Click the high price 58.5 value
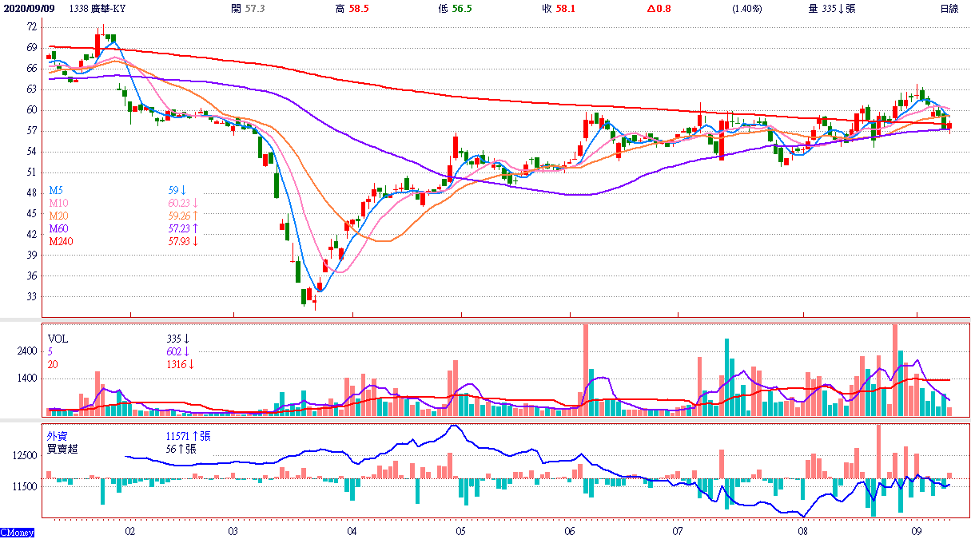Screen dimensions: 971x547 click(x=361, y=8)
